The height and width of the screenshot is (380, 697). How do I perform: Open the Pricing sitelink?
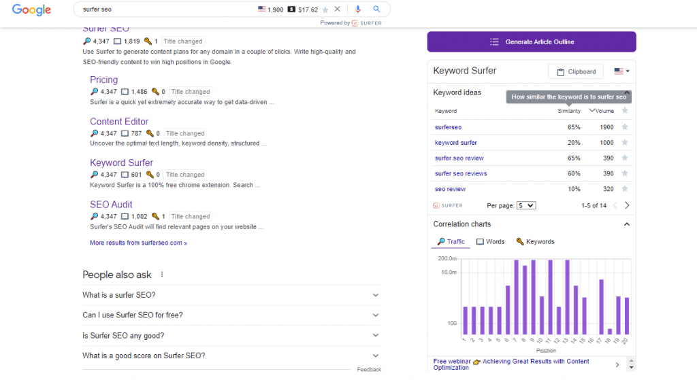tap(103, 80)
